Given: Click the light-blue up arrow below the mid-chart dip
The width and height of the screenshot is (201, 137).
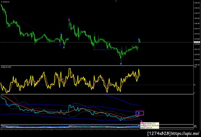Looking at the screenshot, I should pyautogui.click(x=64, y=48).
